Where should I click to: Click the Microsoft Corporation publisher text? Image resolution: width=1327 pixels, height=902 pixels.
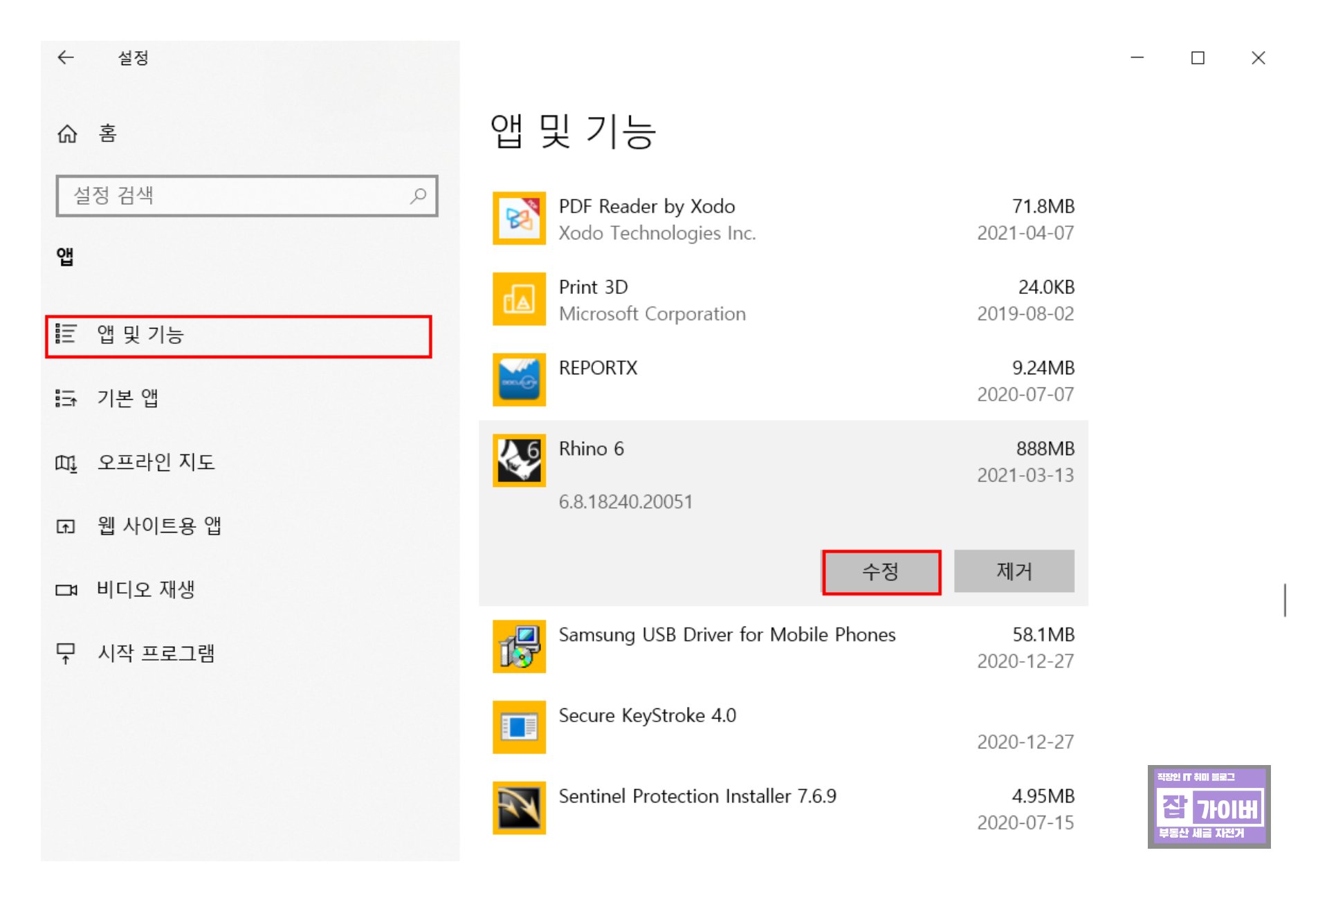652,314
